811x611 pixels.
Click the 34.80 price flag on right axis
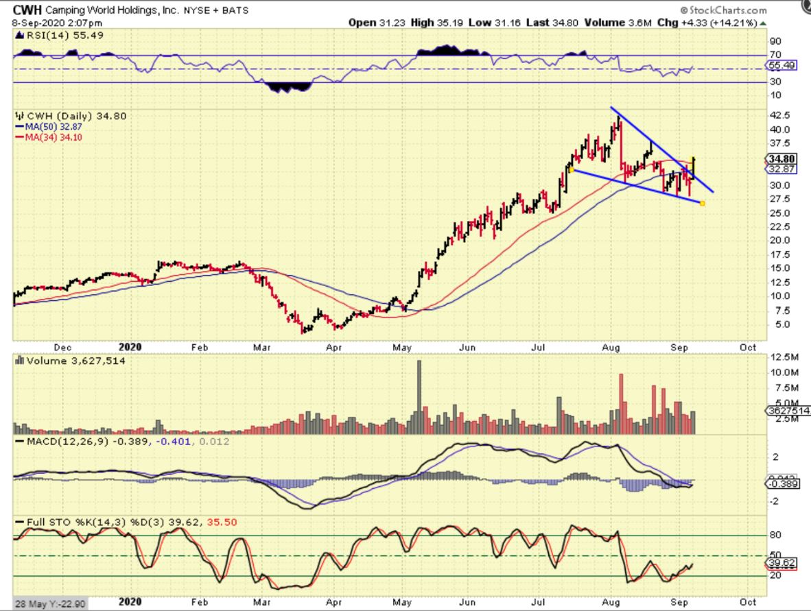pos(781,159)
